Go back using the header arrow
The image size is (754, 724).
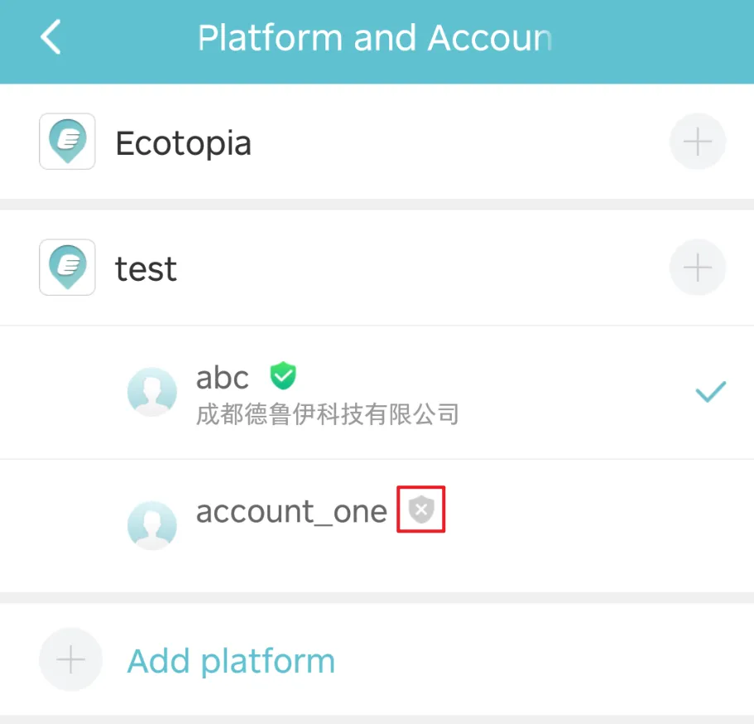point(51,38)
